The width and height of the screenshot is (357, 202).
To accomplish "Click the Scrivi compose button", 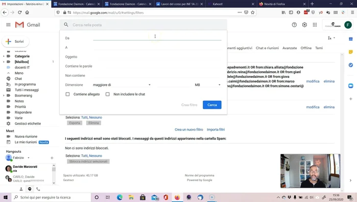I will click(x=15, y=42).
